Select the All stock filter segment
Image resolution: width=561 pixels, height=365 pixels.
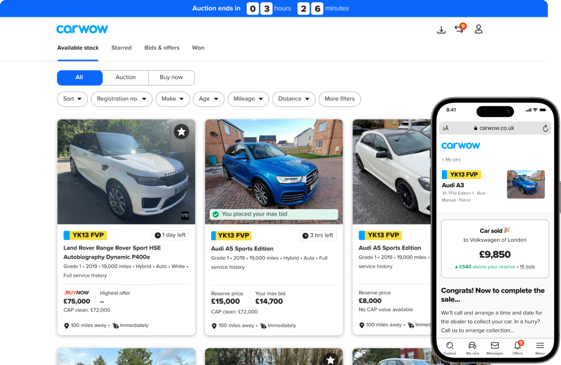[x=80, y=77]
